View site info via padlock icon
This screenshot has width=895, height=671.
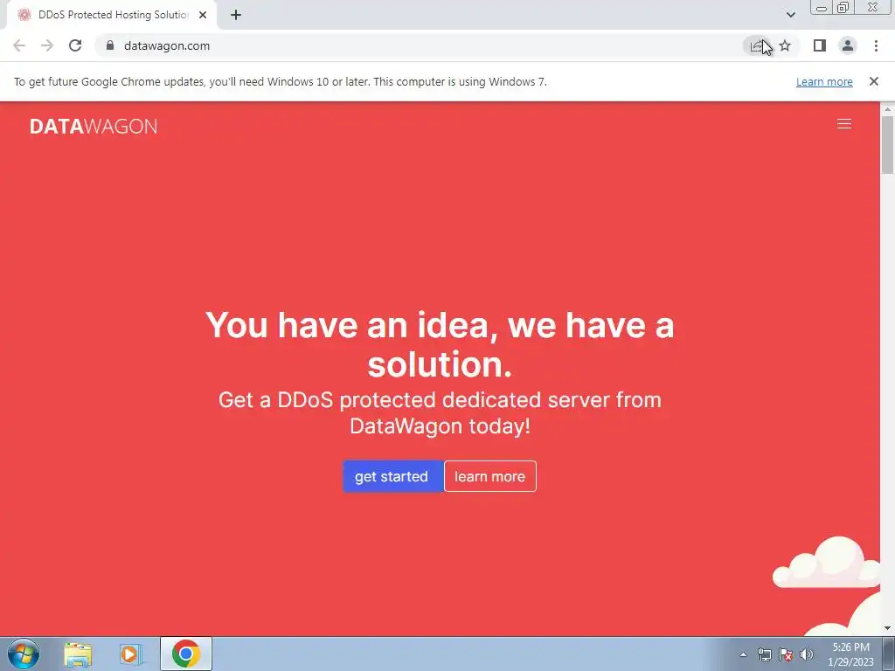[x=110, y=45]
